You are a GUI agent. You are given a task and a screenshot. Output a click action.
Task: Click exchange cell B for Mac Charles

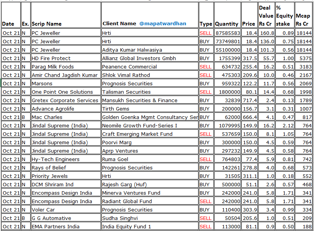(x=26, y=117)
